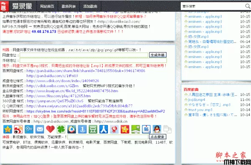Click the red heart share icon
Viewport: 251px width, 165px height.
coord(51,129)
